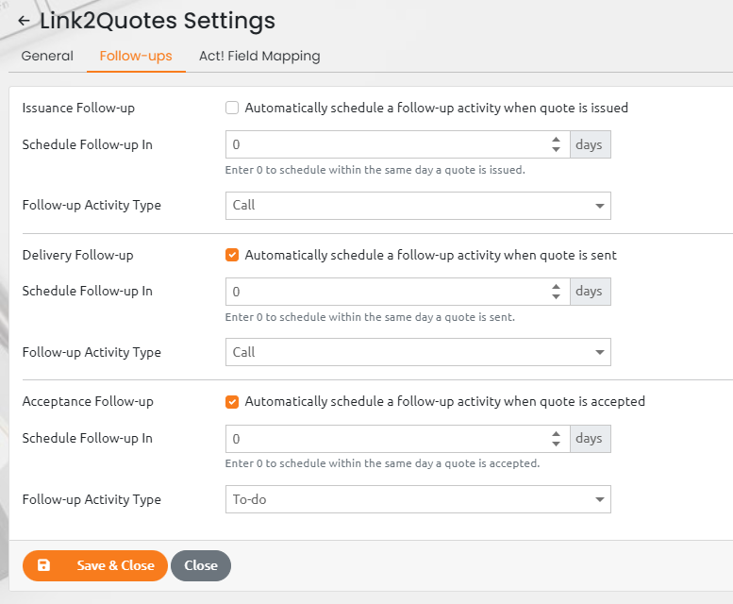
Task: Open Issuance Follow-up Activity Type dropdown
Action: coord(418,206)
